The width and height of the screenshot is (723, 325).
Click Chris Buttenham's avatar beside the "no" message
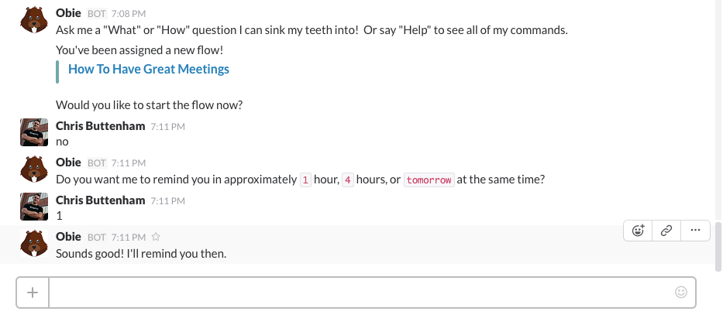coord(33,132)
